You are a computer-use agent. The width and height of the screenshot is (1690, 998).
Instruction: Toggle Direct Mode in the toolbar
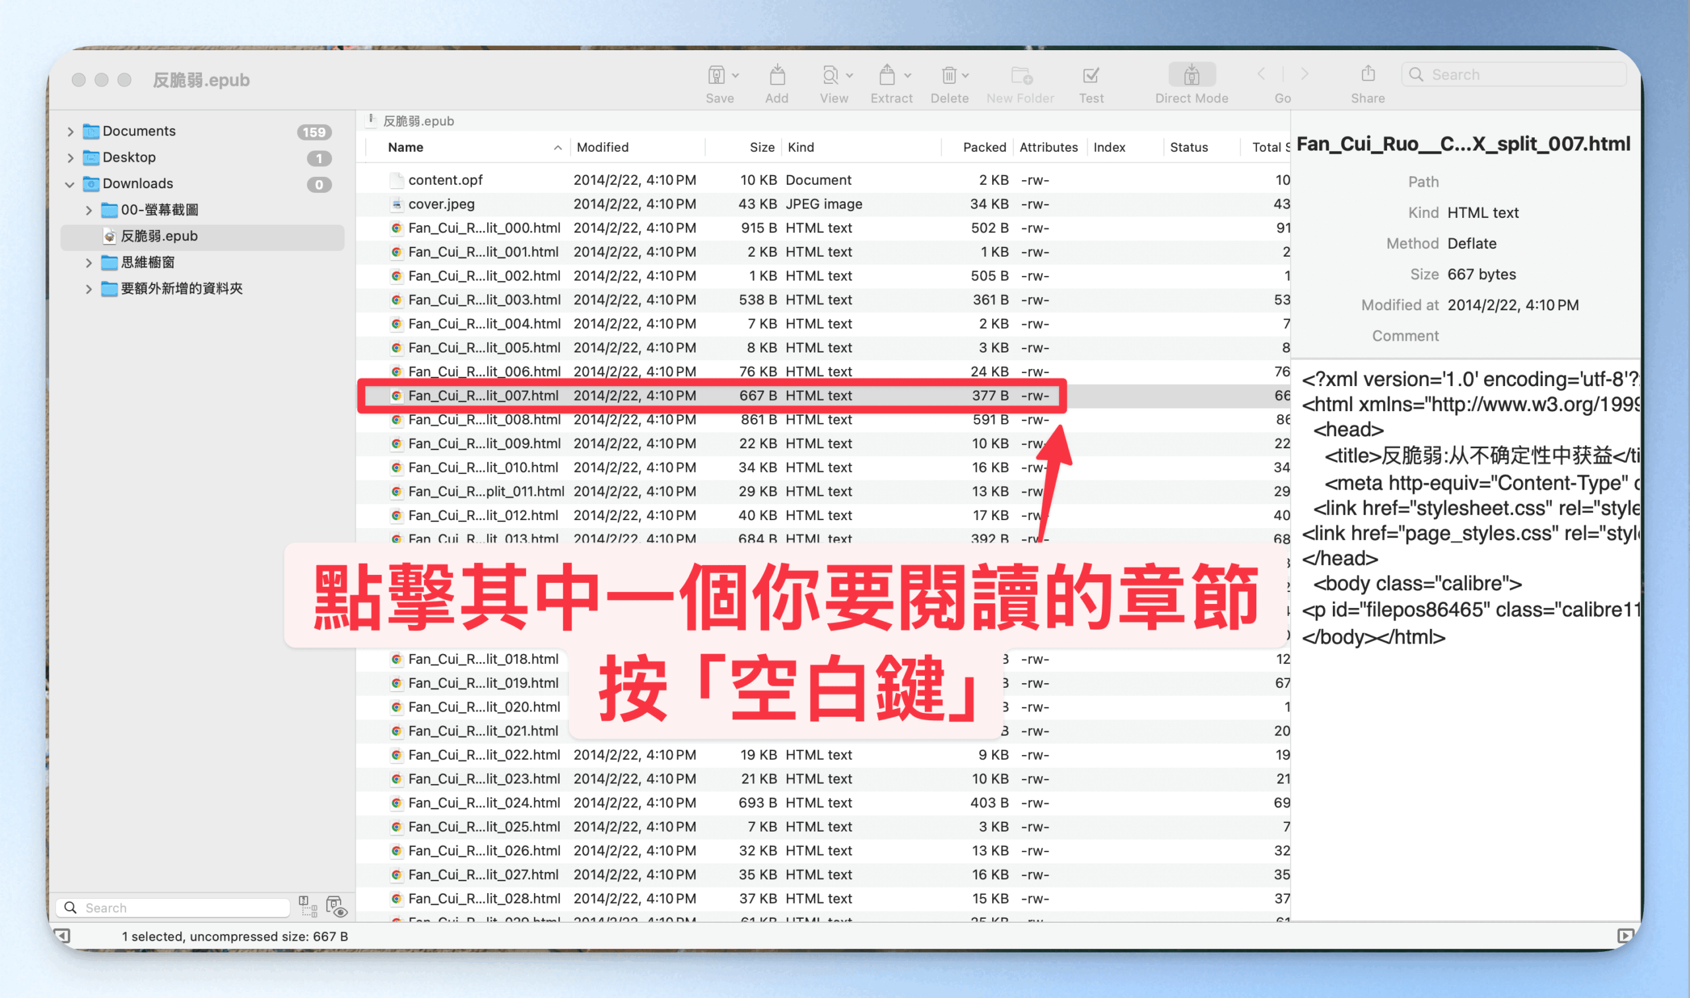tap(1191, 75)
